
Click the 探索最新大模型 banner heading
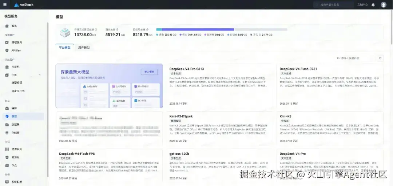point(75,72)
